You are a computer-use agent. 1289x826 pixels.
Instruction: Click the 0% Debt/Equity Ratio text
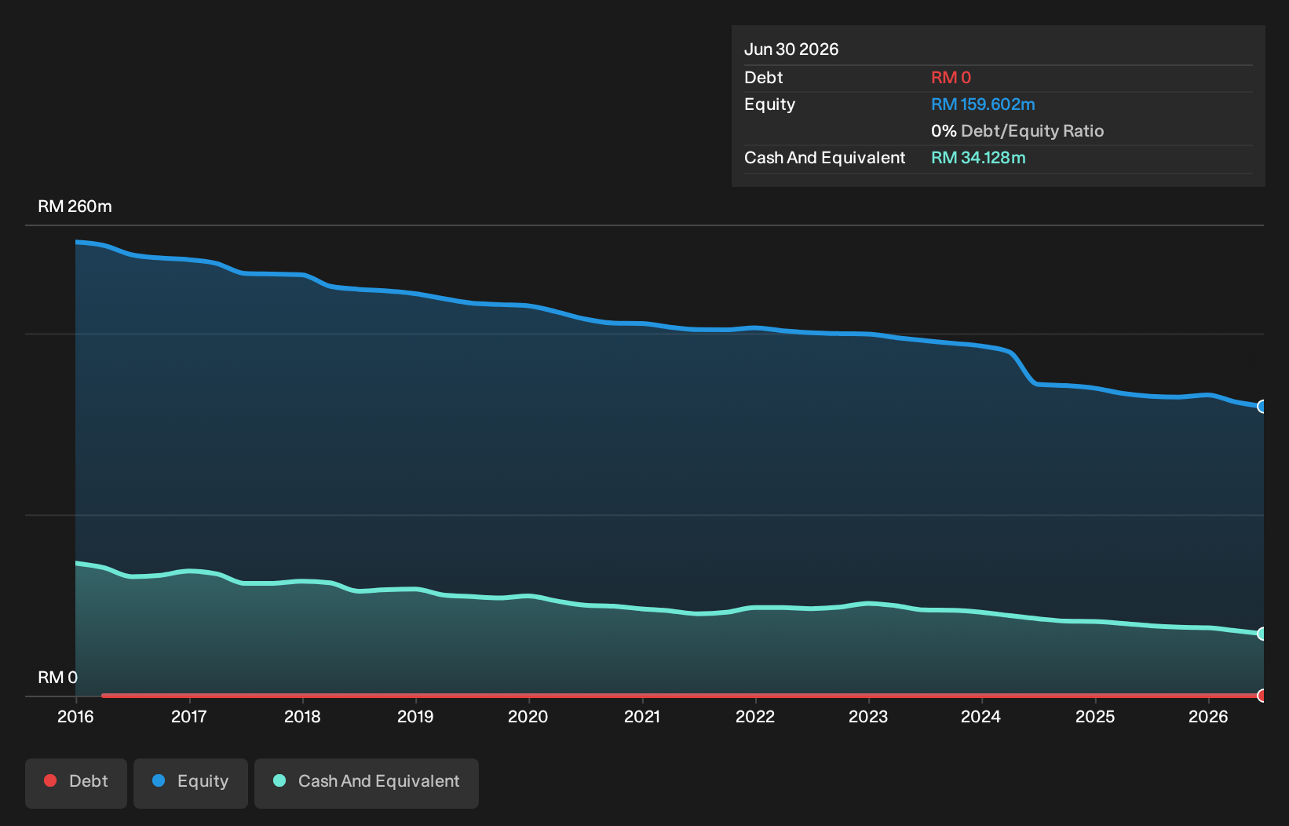click(1017, 131)
